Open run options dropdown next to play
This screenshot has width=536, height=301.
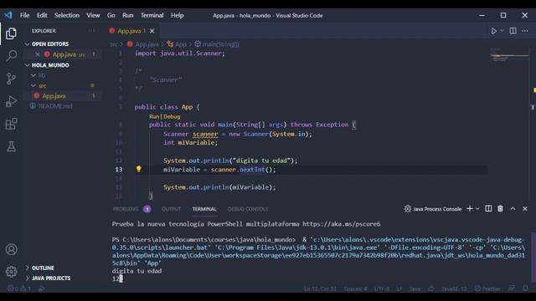click(x=502, y=31)
